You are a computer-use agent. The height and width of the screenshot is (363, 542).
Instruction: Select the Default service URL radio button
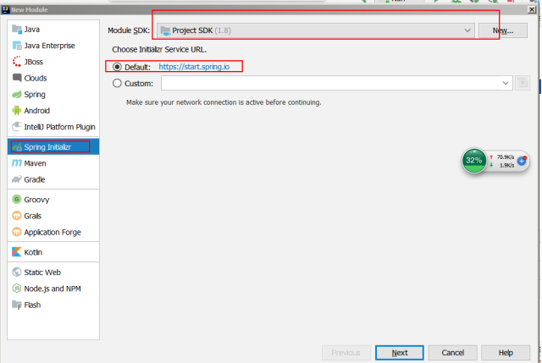[117, 67]
